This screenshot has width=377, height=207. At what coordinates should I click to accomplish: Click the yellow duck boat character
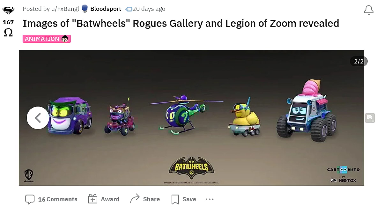[245, 118]
